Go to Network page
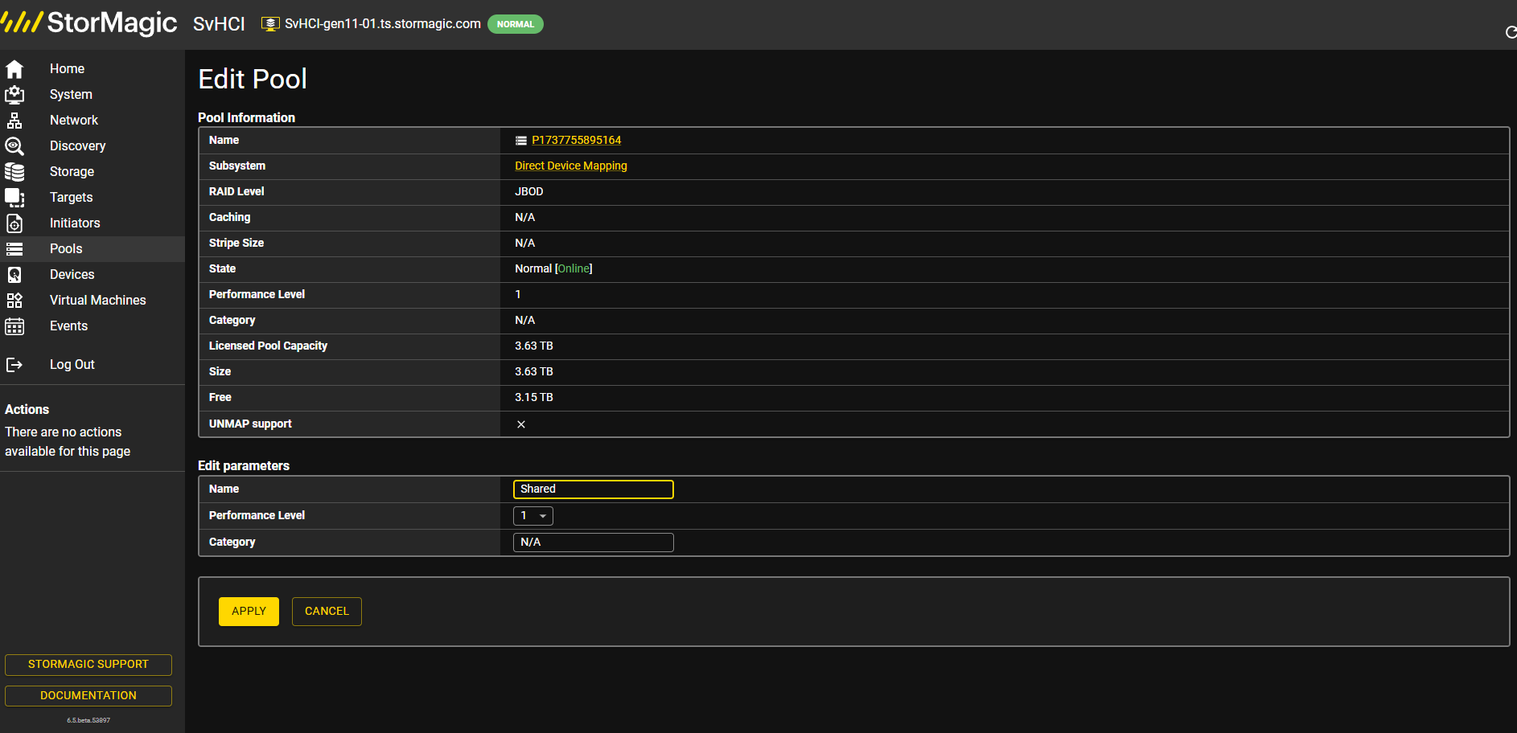 coord(74,121)
